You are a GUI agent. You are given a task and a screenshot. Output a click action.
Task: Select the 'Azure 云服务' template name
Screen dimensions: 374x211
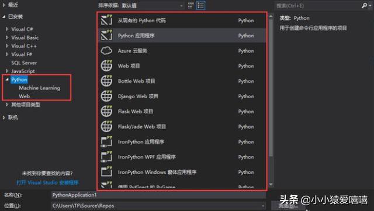tap(133, 51)
